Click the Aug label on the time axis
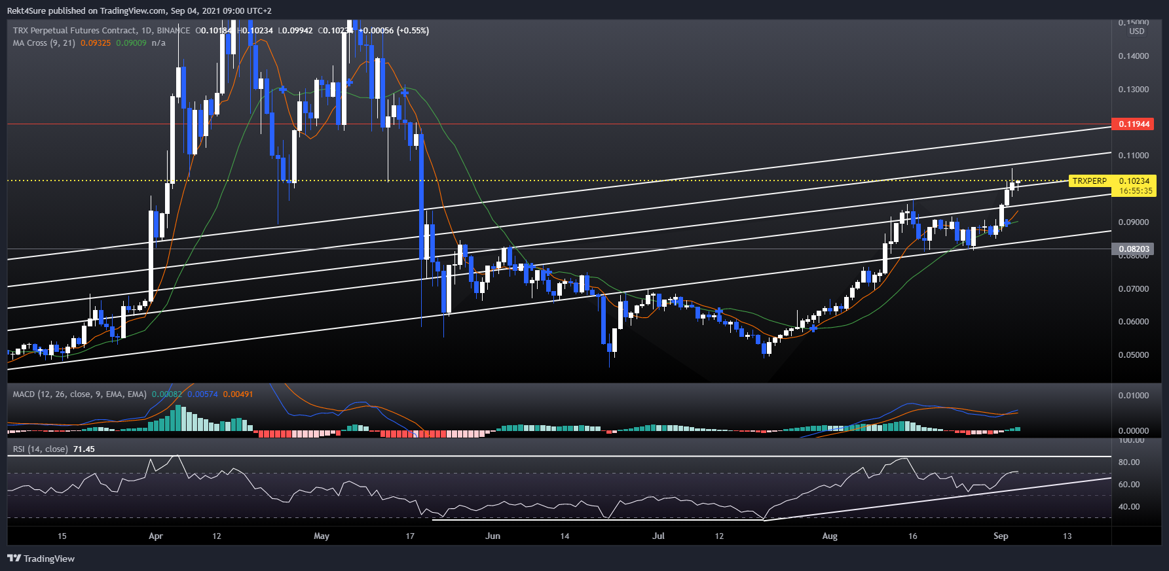The image size is (1169, 571). click(830, 536)
